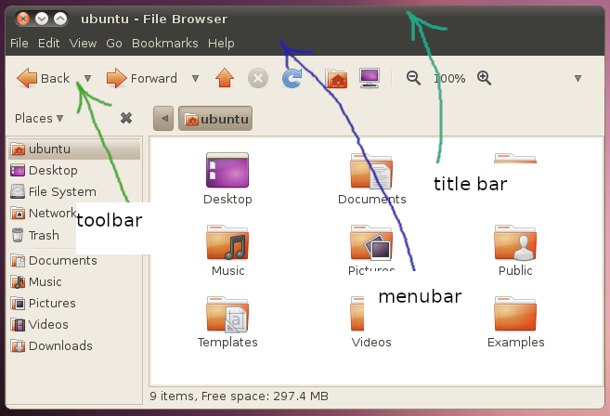Click the ubuntu path bar button
This screenshot has height=416, width=610.
click(215, 118)
